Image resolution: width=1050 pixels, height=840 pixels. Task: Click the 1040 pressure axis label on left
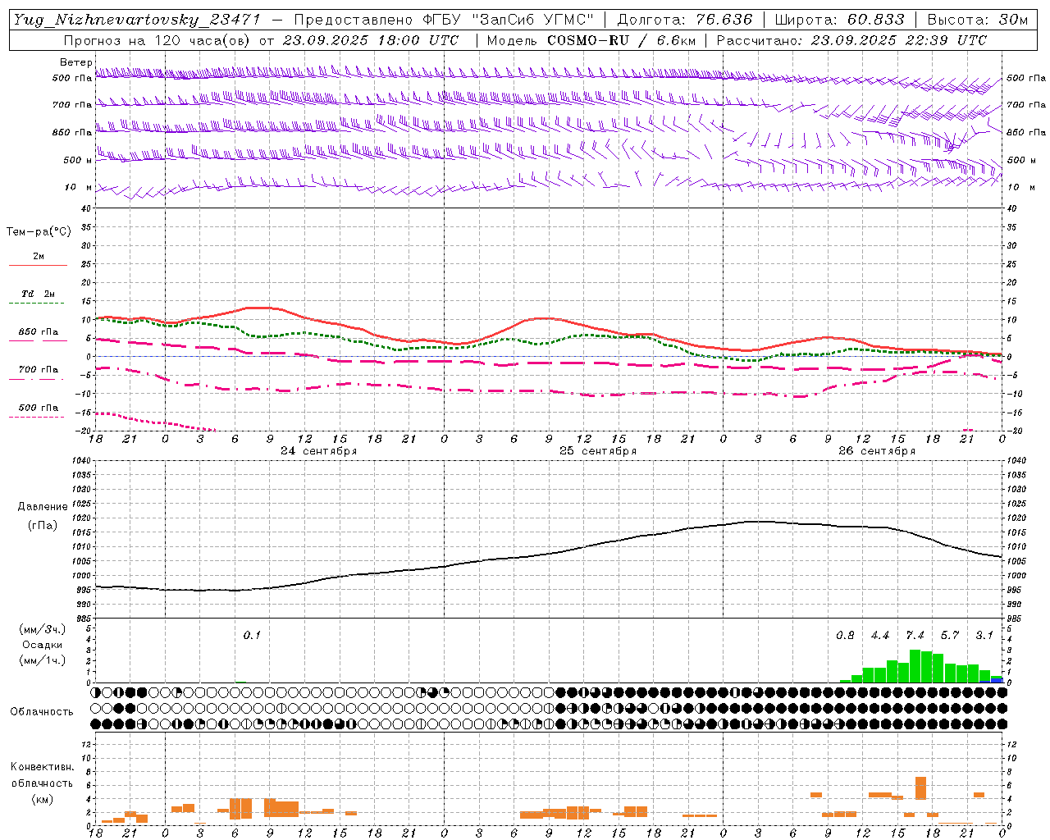(x=80, y=461)
